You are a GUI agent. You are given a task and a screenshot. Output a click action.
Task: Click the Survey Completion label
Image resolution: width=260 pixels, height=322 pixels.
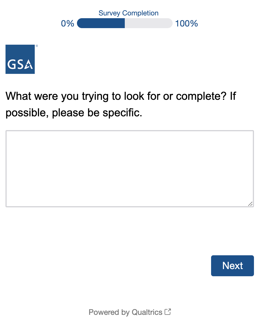tap(128, 13)
